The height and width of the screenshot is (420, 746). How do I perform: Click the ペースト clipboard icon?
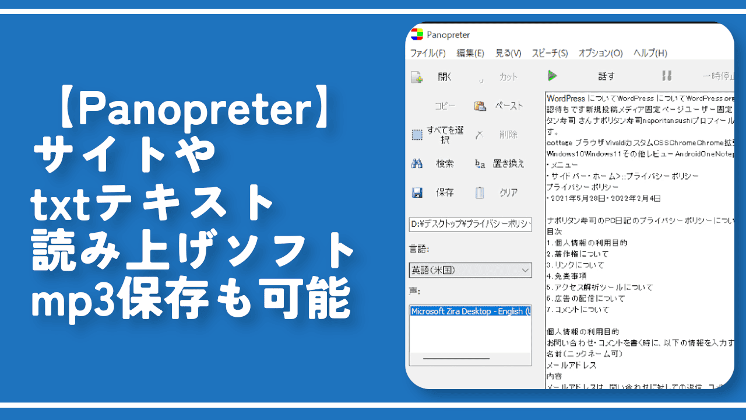point(480,106)
